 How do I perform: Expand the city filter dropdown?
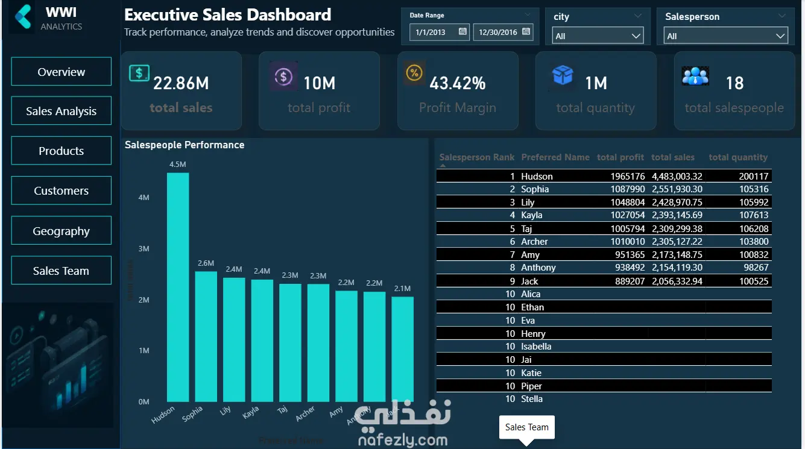pos(598,36)
